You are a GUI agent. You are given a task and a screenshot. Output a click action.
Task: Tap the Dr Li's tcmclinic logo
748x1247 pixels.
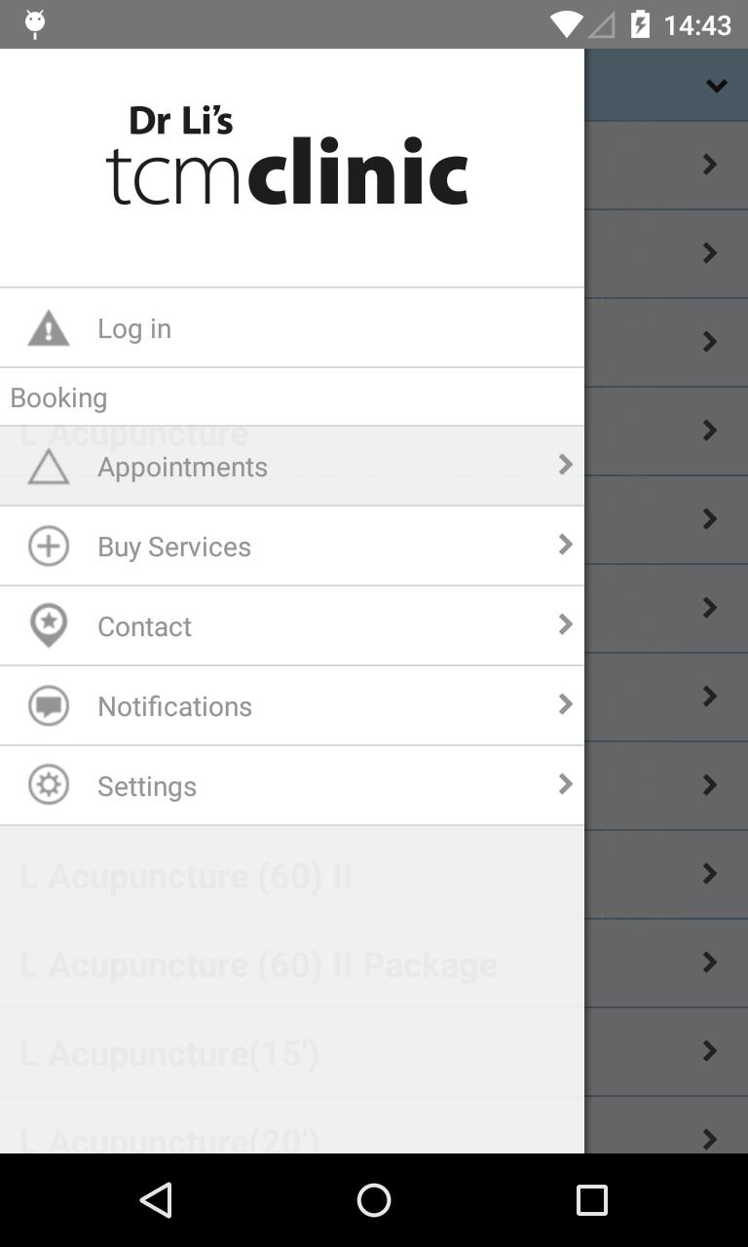(287, 157)
